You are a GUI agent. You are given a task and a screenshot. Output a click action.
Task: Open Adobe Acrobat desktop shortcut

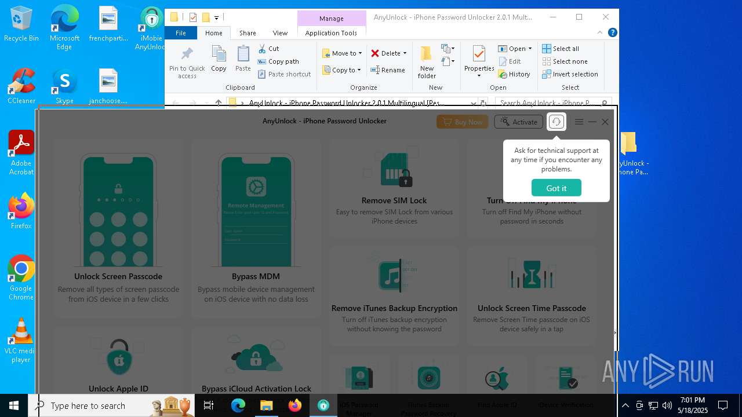tap(21, 152)
